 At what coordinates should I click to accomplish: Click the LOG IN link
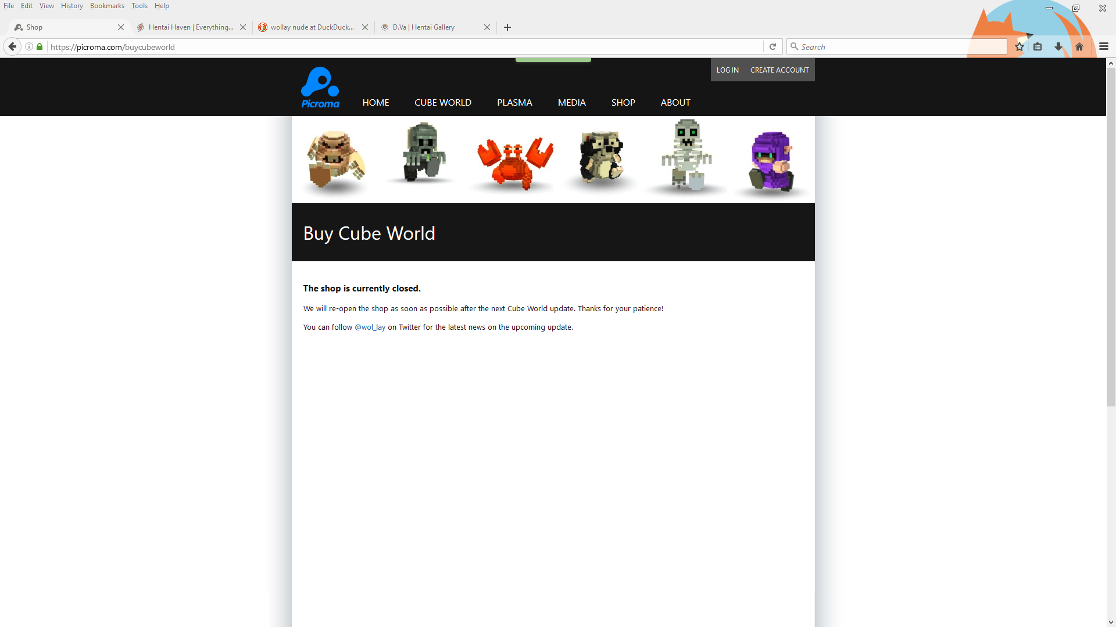(x=727, y=70)
